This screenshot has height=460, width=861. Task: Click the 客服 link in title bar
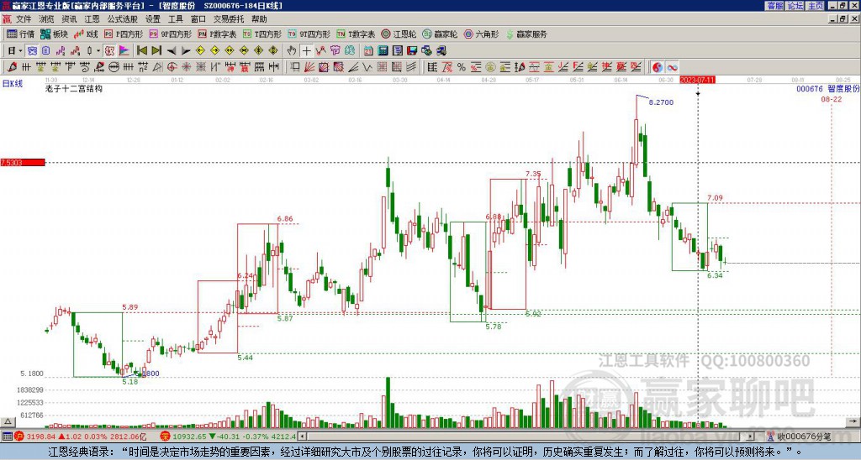click(x=774, y=6)
